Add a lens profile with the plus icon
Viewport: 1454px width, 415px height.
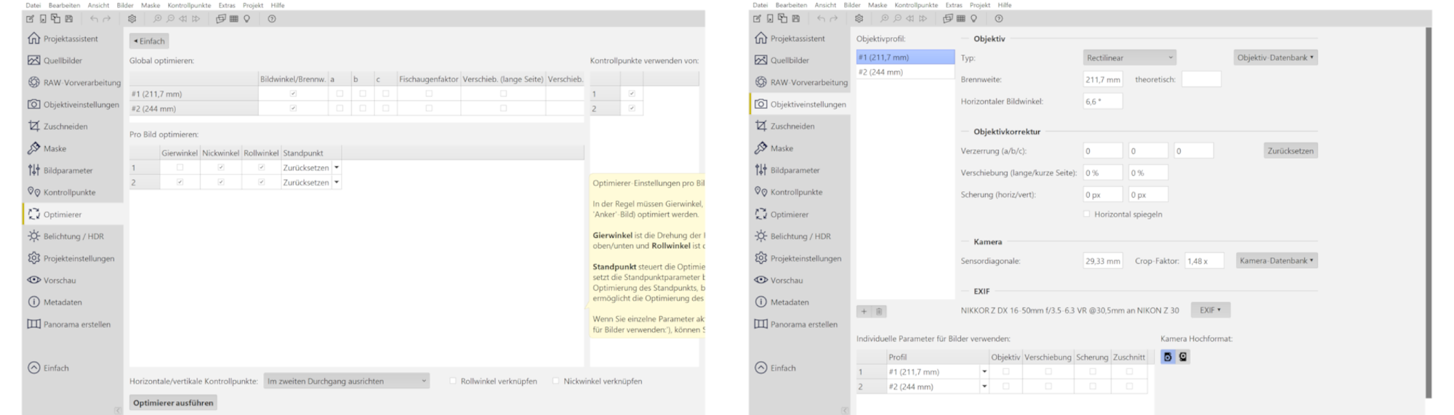[864, 311]
